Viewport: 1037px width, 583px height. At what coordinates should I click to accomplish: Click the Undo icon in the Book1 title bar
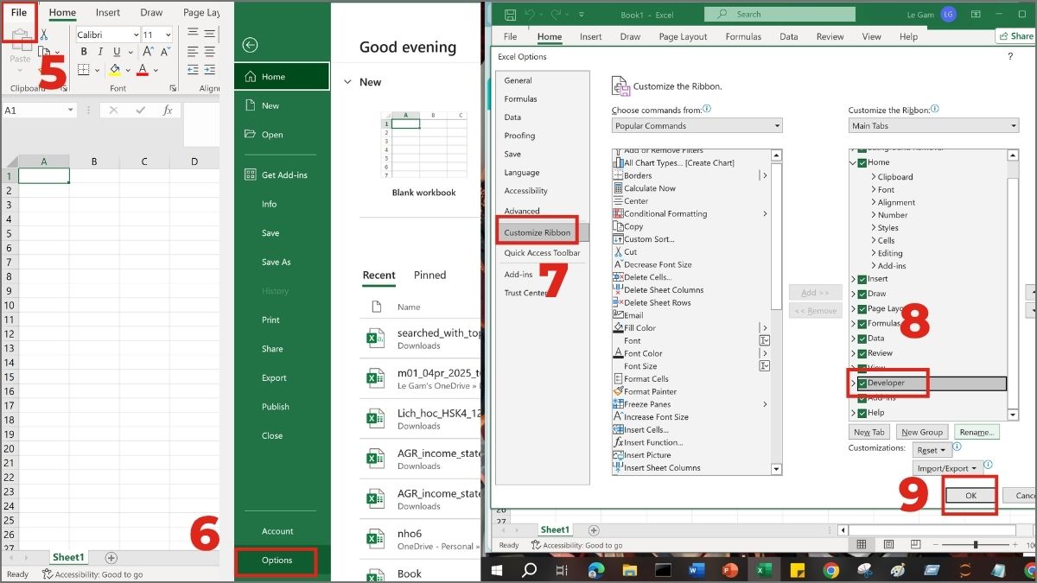[x=531, y=14]
